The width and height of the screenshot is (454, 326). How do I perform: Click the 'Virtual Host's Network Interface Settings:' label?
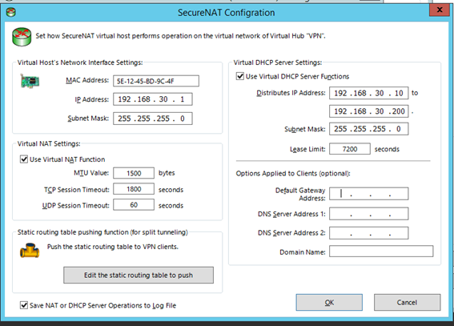click(80, 62)
